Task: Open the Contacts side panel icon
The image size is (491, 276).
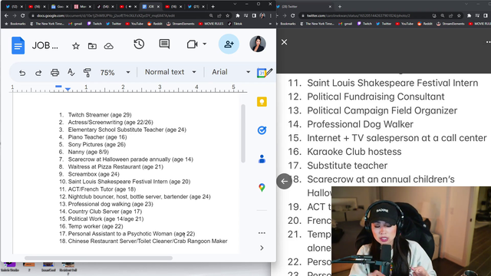Action: point(262,159)
